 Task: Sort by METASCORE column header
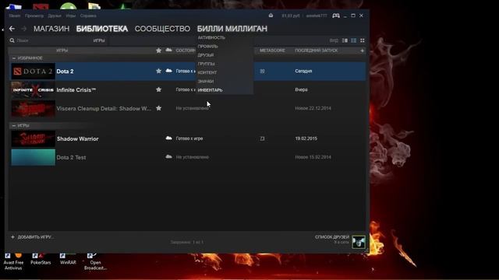tap(272, 51)
